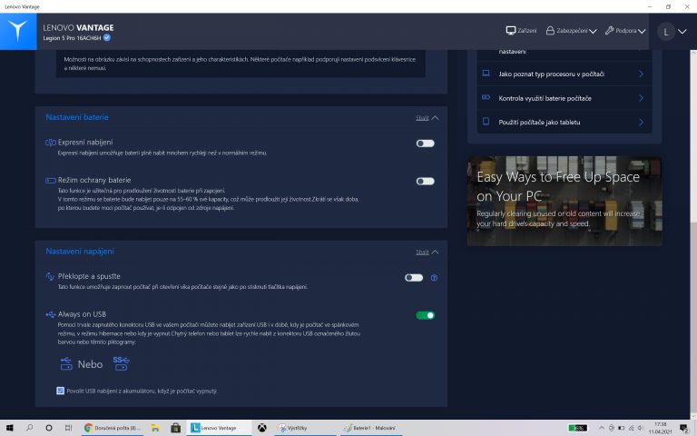Image resolution: width=697 pixels, height=436 pixels.
Task: Check Povolit USB nabíjení z akumulátoru checkbox
Action: tap(60, 391)
